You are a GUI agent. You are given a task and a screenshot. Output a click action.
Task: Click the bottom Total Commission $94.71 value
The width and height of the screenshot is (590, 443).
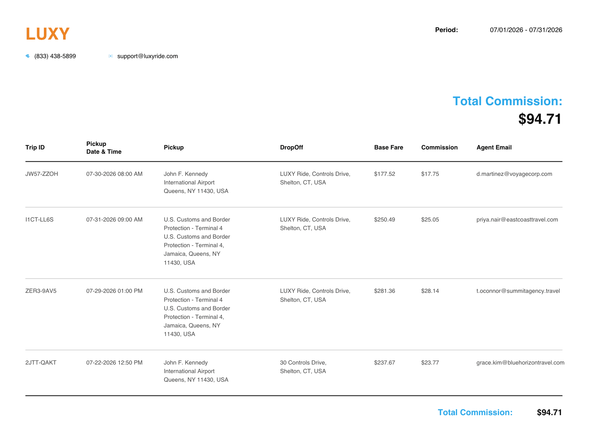click(549, 412)
